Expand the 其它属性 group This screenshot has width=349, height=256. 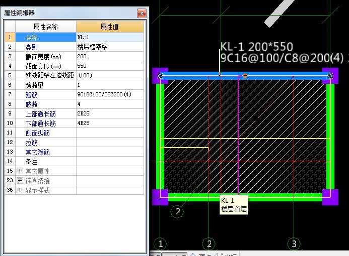tap(20, 171)
